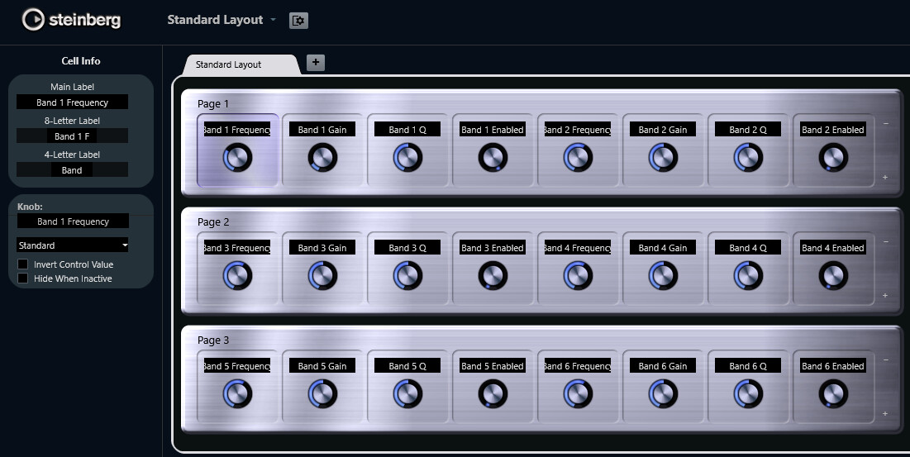Select the Band 6 Q knob
This screenshot has width=910, height=457.
[x=748, y=394]
